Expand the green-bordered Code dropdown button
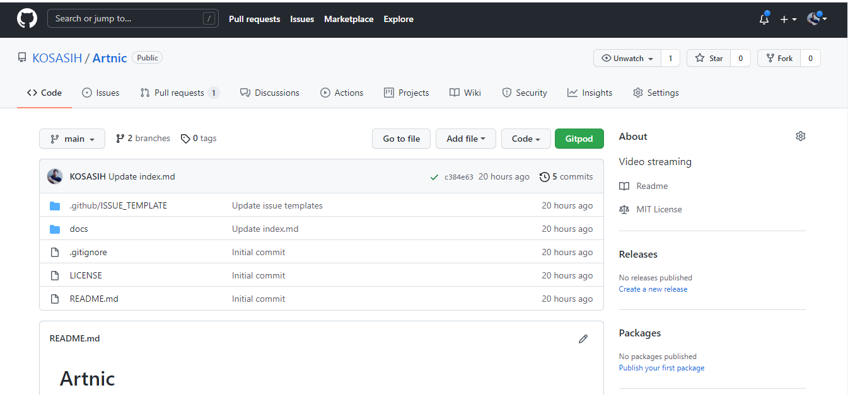848x395 pixels. coord(526,139)
